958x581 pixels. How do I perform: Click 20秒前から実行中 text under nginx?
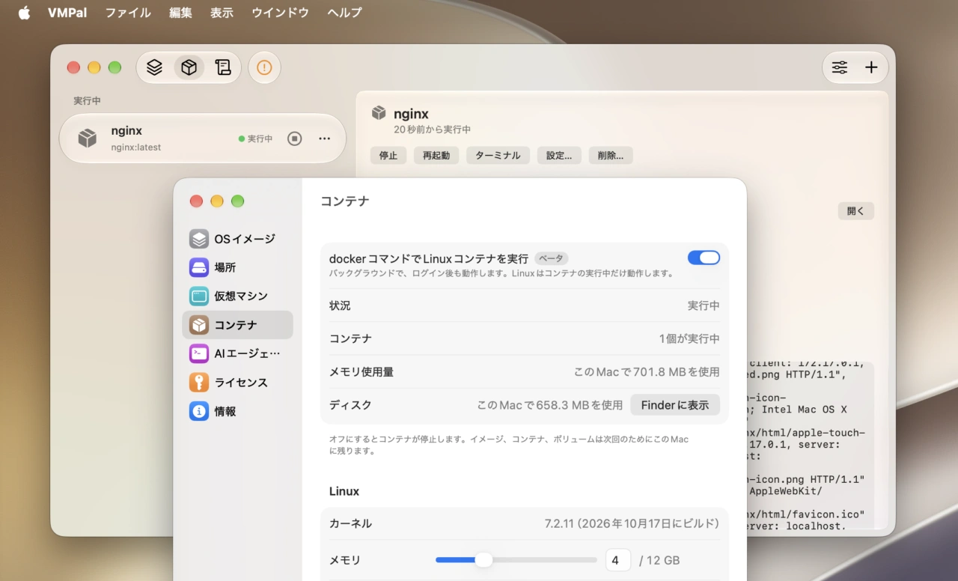(432, 130)
